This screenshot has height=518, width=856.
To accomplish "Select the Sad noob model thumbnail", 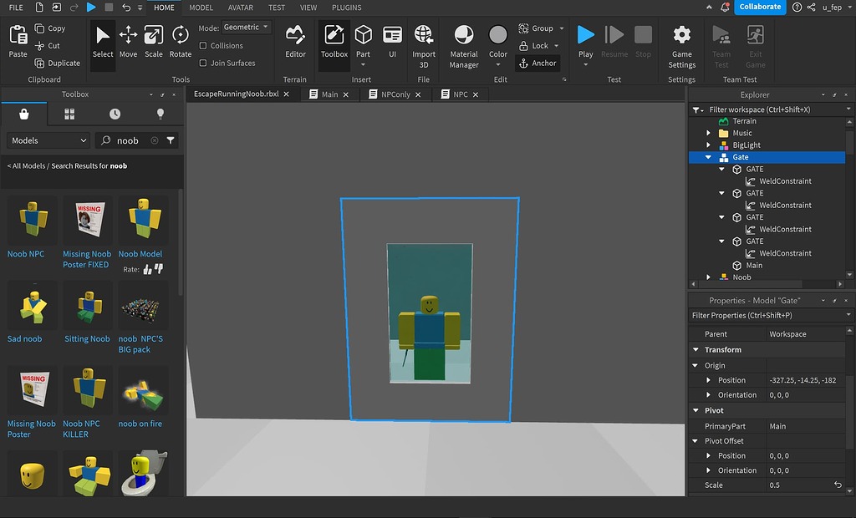I will point(32,306).
